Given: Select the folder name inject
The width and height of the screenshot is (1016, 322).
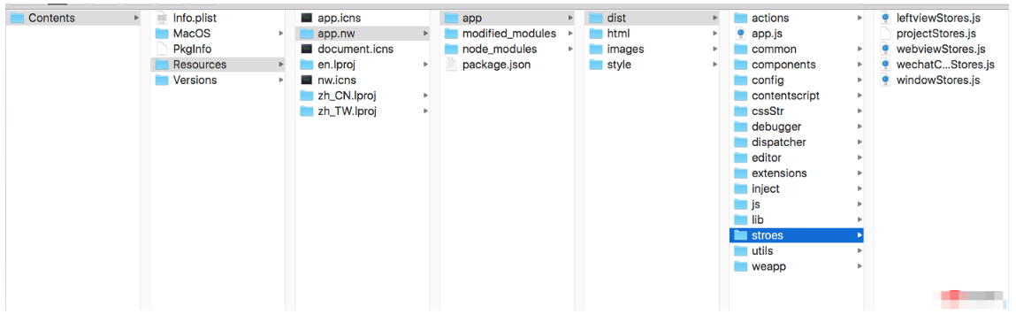Looking at the screenshot, I should (x=766, y=189).
